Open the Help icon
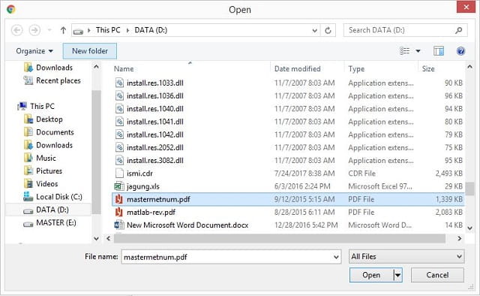The width and height of the screenshot is (480, 296). pyautogui.click(x=460, y=51)
